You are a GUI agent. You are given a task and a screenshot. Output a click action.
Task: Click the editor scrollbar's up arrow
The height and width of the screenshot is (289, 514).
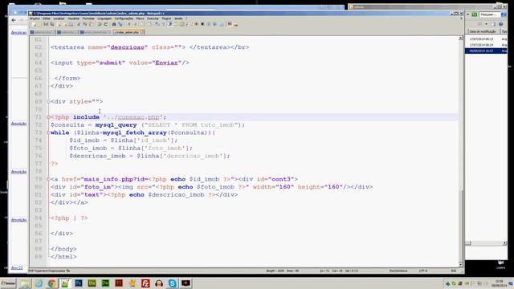pos(460,39)
